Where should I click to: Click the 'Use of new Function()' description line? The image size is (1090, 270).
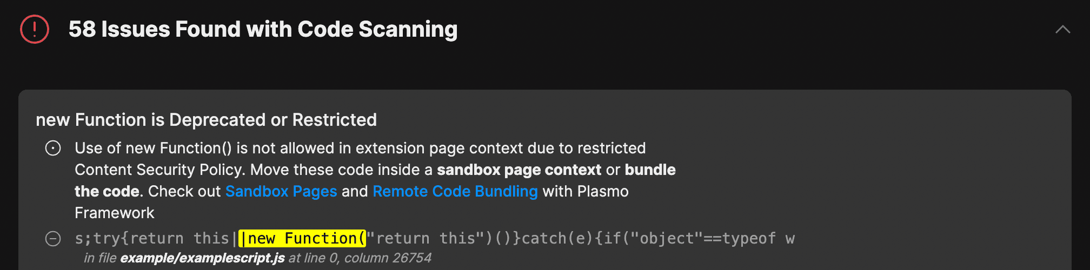pyautogui.click(x=360, y=148)
